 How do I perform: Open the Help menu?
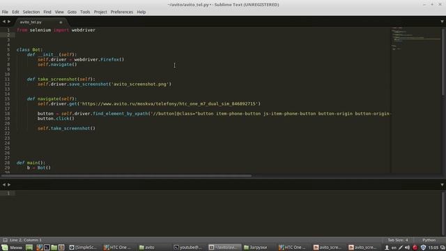tap(141, 12)
